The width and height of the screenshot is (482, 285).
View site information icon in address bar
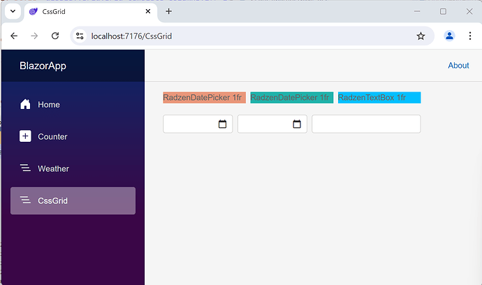(80, 36)
